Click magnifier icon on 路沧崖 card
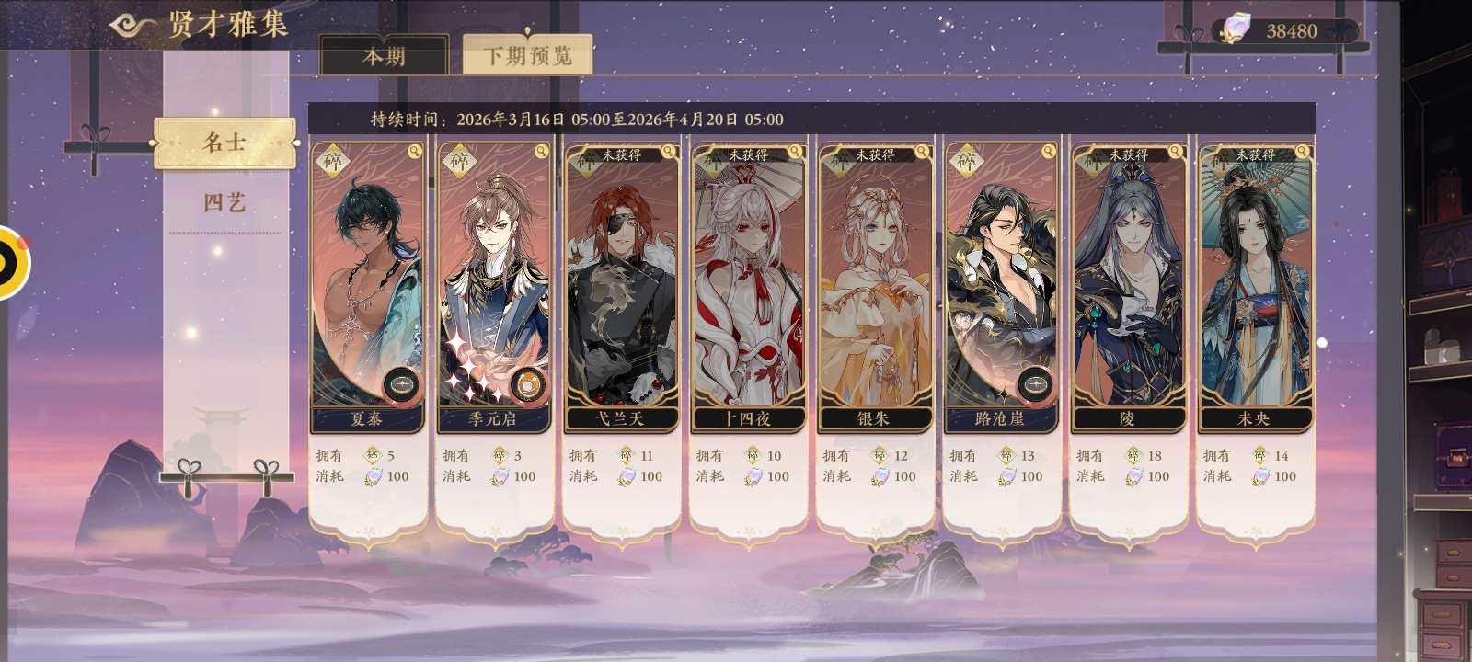This screenshot has width=1472, height=662. tap(1049, 152)
